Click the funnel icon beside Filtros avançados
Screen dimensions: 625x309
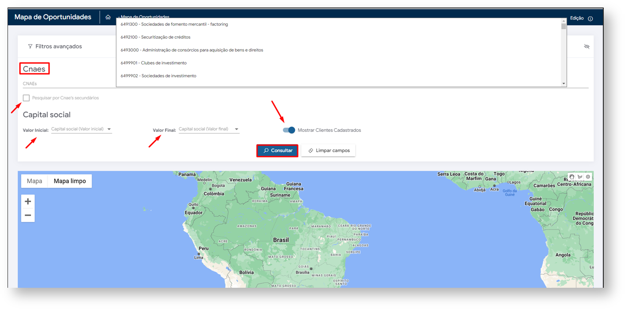click(30, 46)
